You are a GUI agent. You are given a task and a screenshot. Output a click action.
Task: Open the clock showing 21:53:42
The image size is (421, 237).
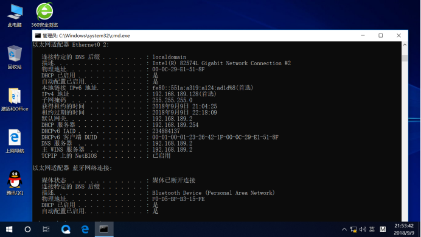point(404,229)
